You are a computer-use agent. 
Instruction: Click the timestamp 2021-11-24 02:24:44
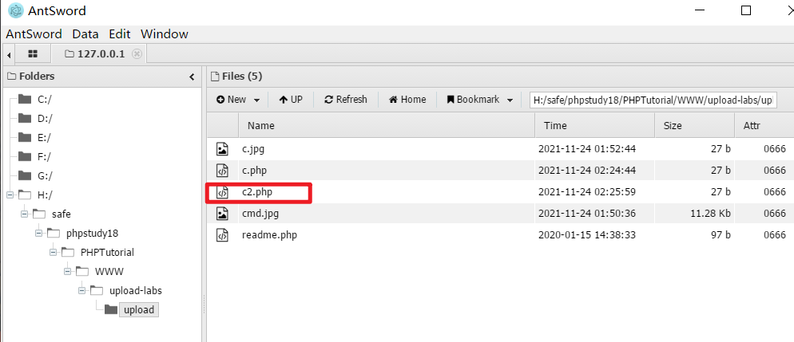587,171
